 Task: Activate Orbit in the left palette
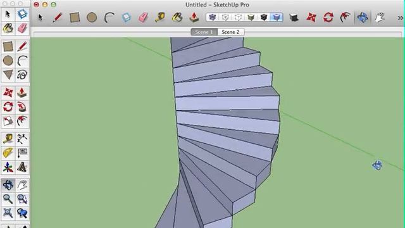point(8,185)
